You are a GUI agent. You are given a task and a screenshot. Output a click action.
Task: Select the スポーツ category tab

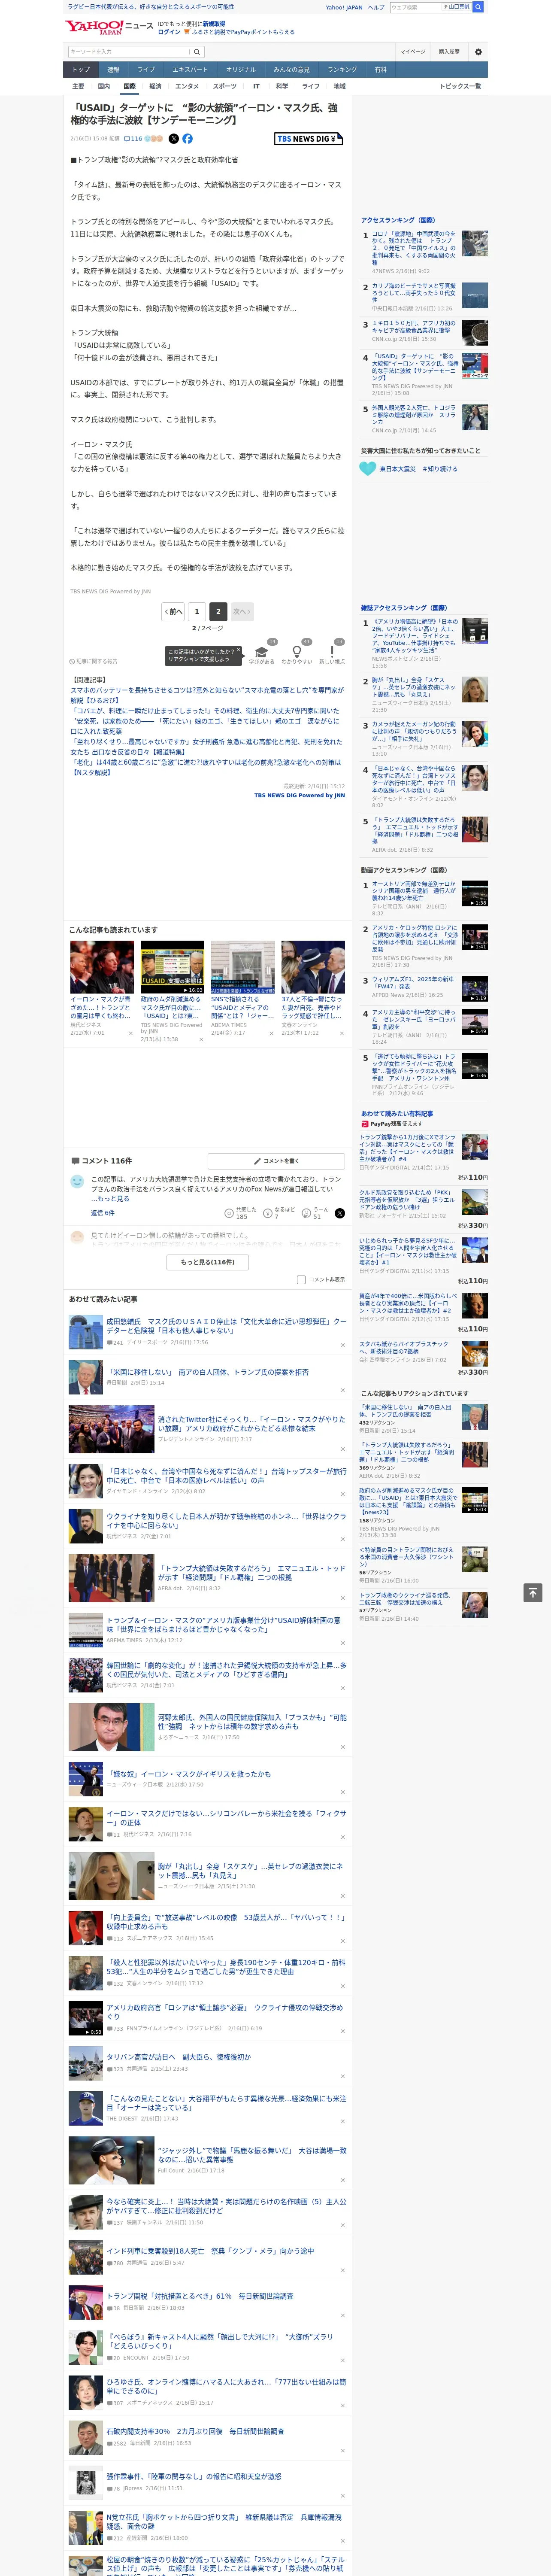pos(225,86)
